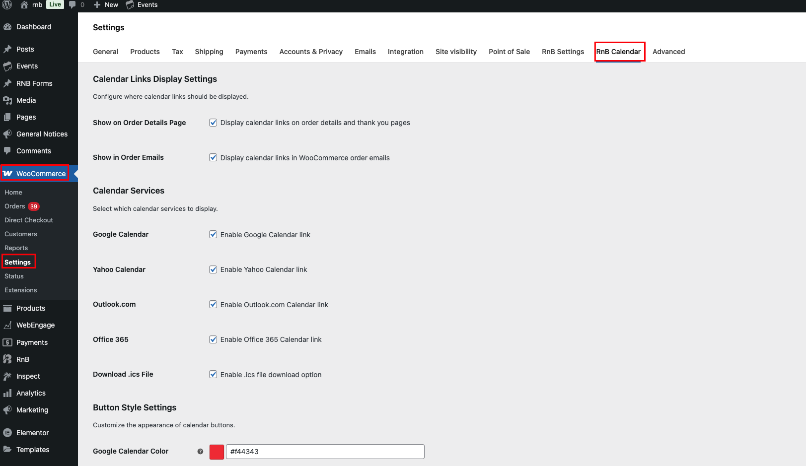Click the WordPress logo icon
The width and height of the screenshot is (806, 466).
pos(7,5)
